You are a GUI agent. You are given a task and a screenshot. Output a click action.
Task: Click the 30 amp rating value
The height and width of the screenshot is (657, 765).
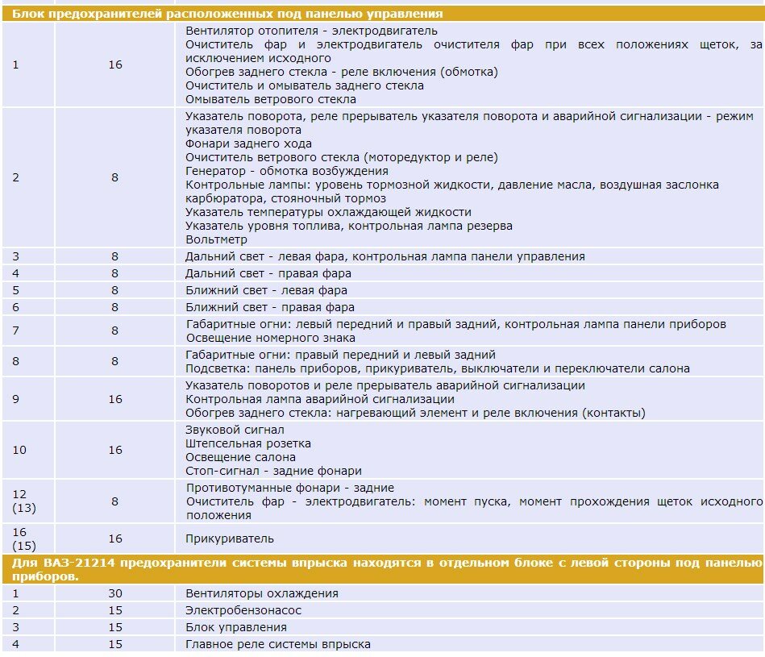[115, 593]
